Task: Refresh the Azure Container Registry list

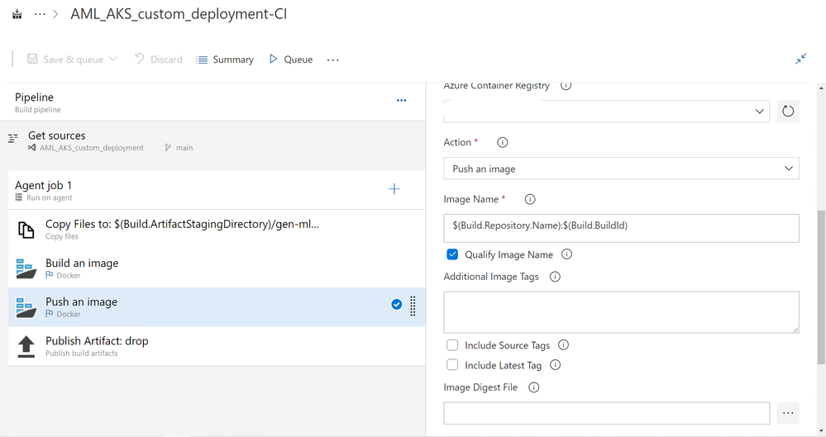Action: pos(788,111)
